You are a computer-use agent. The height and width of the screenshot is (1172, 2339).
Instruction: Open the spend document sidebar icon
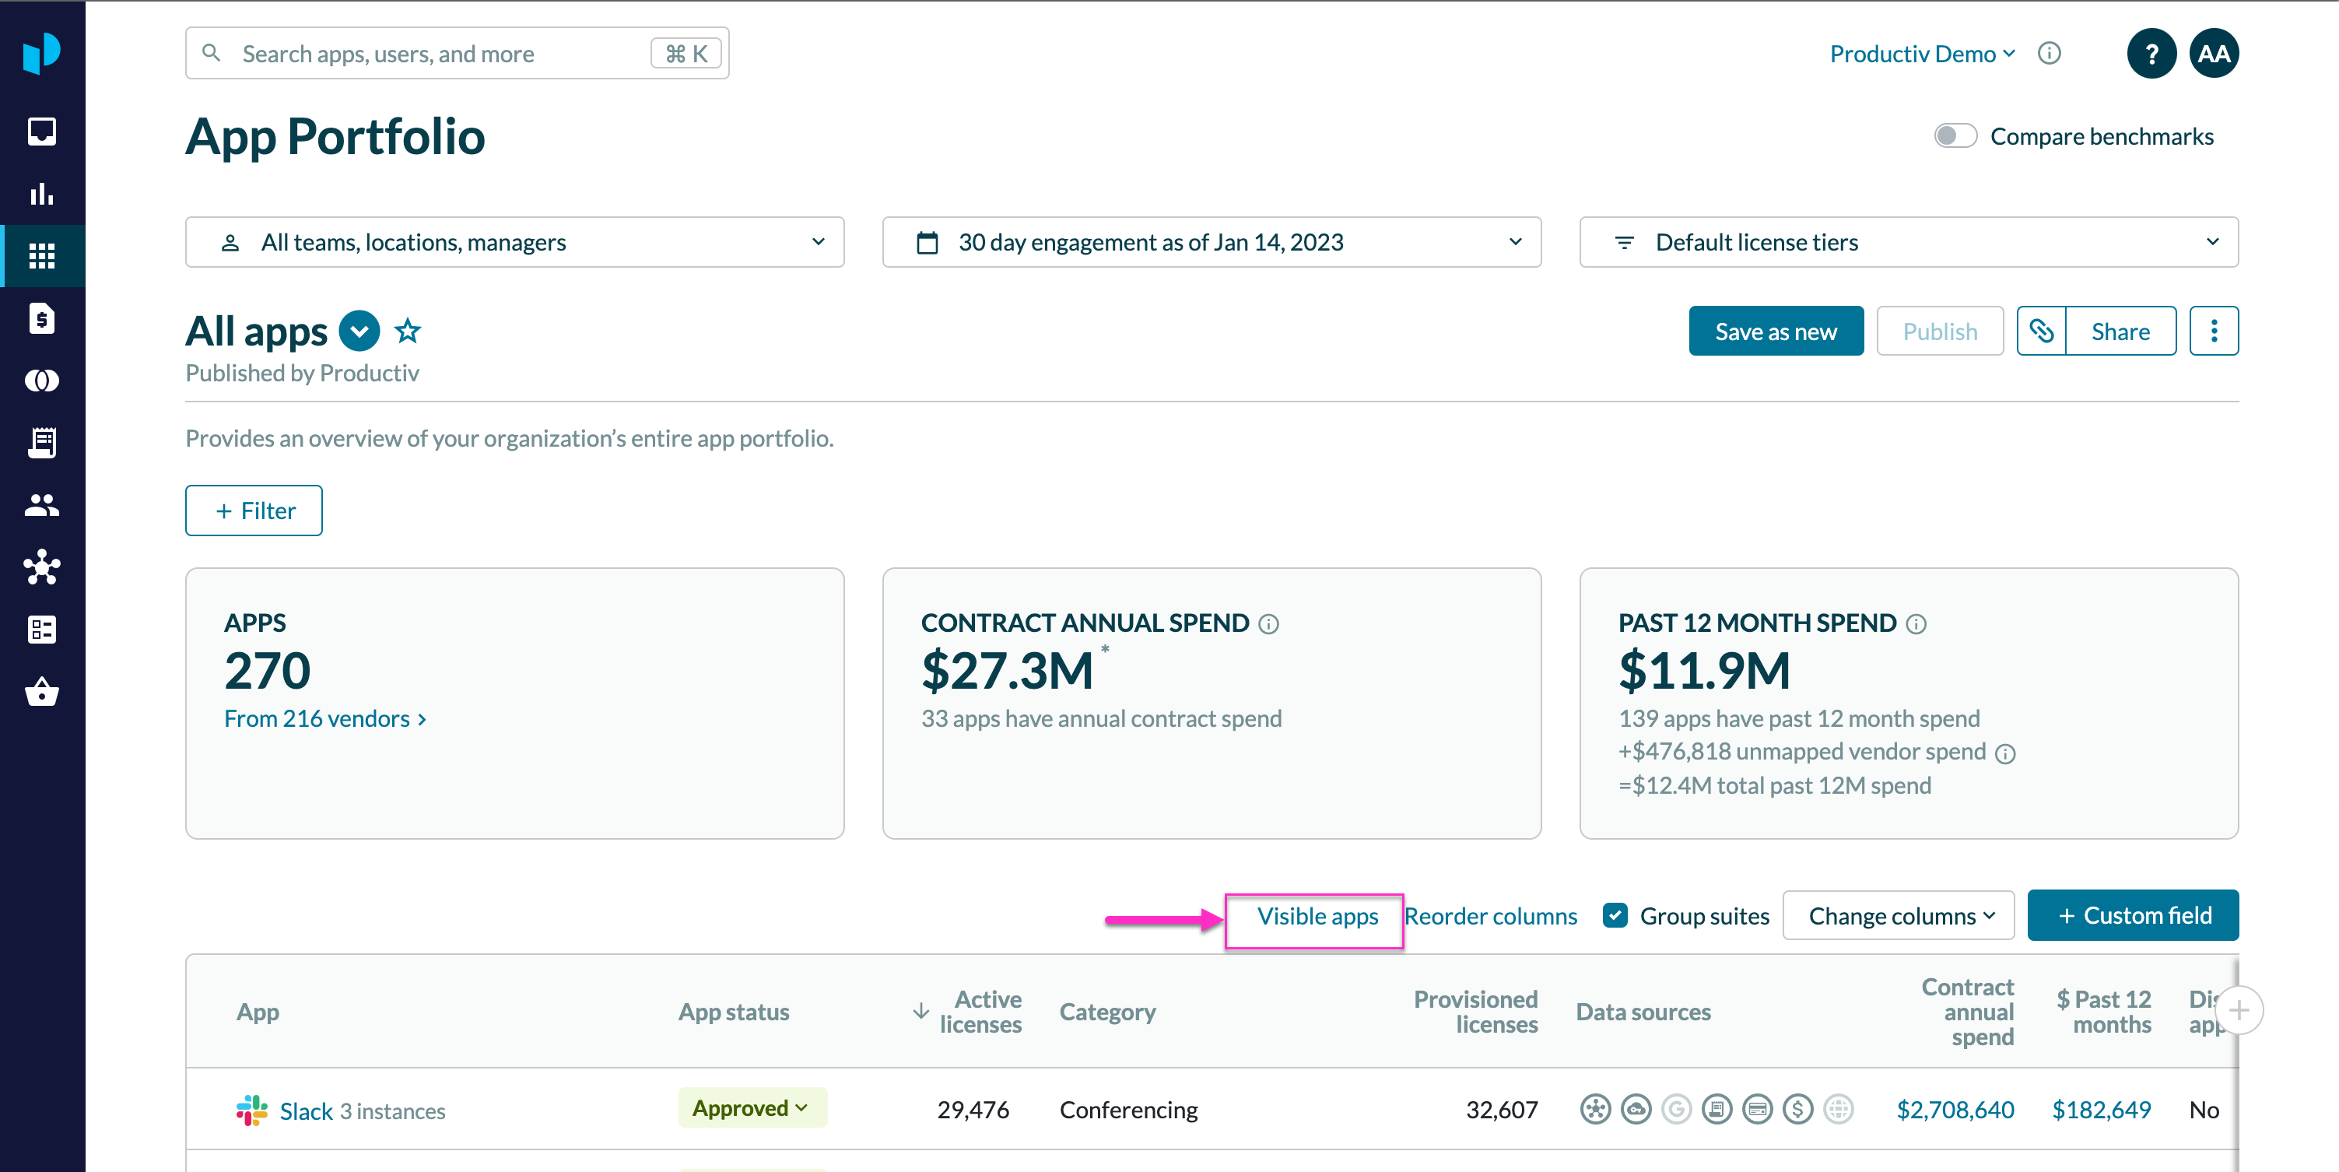(42, 318)
